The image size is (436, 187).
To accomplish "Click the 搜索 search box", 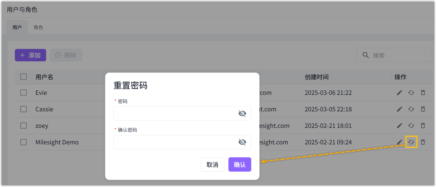I will (x=398, y=55).
